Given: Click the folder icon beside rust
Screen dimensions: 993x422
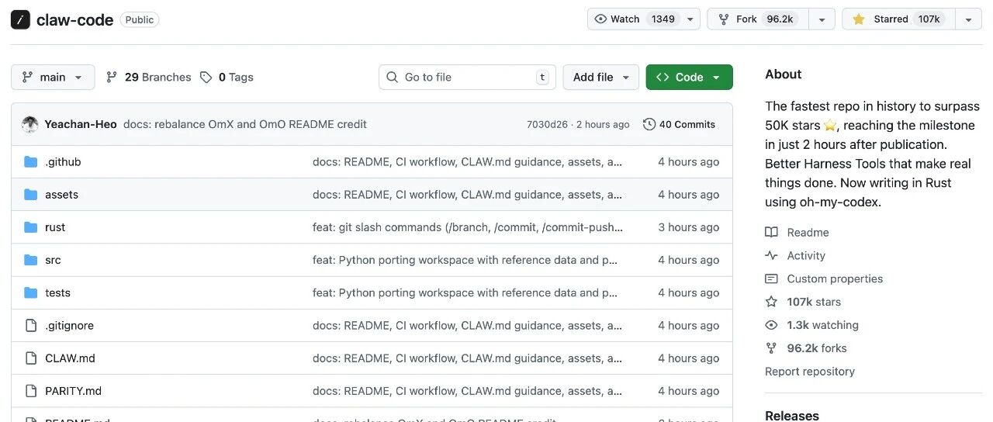Looking at the screenshot, I should pyautogui.click(x=31, y=227).
